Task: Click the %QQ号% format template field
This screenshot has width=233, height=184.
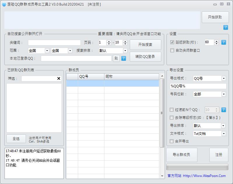Action: [198, 86]
